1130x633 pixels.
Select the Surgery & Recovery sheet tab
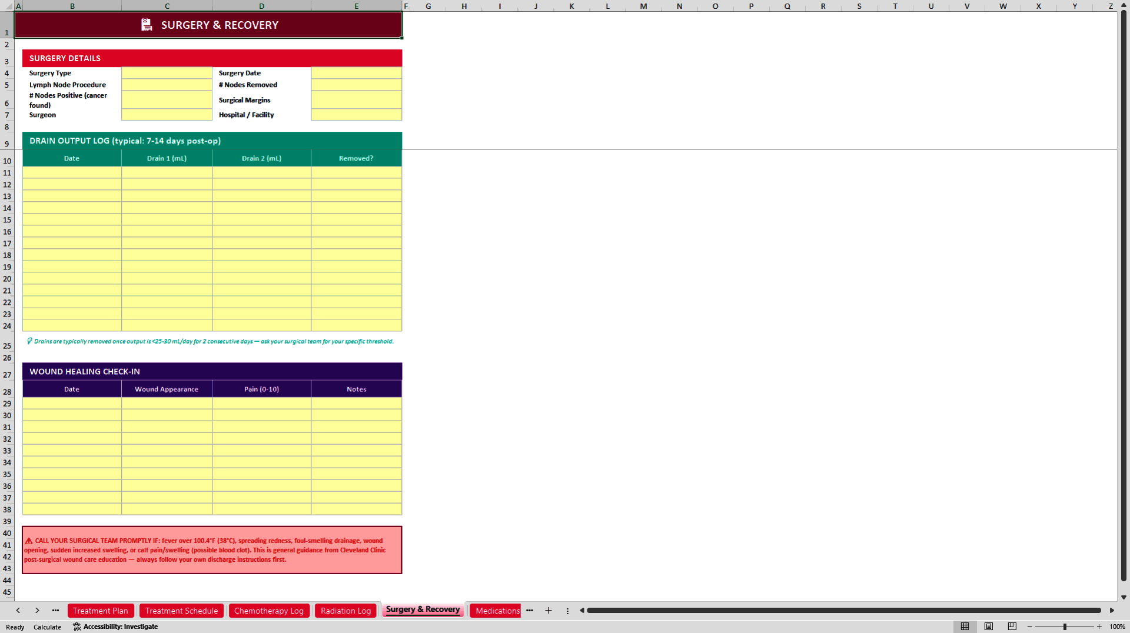(x=423, y=610)
